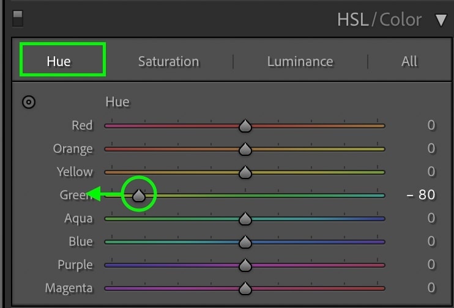Click the Orange hue slider handle

(x=245, y=149)
